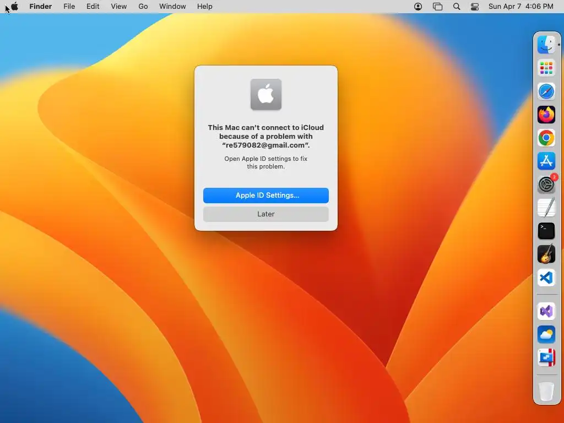
Task: Open the File menu
Action: pos(69,7)
